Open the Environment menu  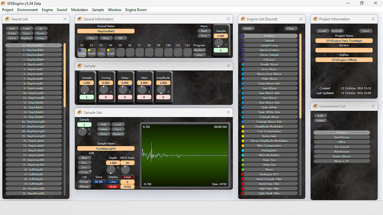click(28, 10)
